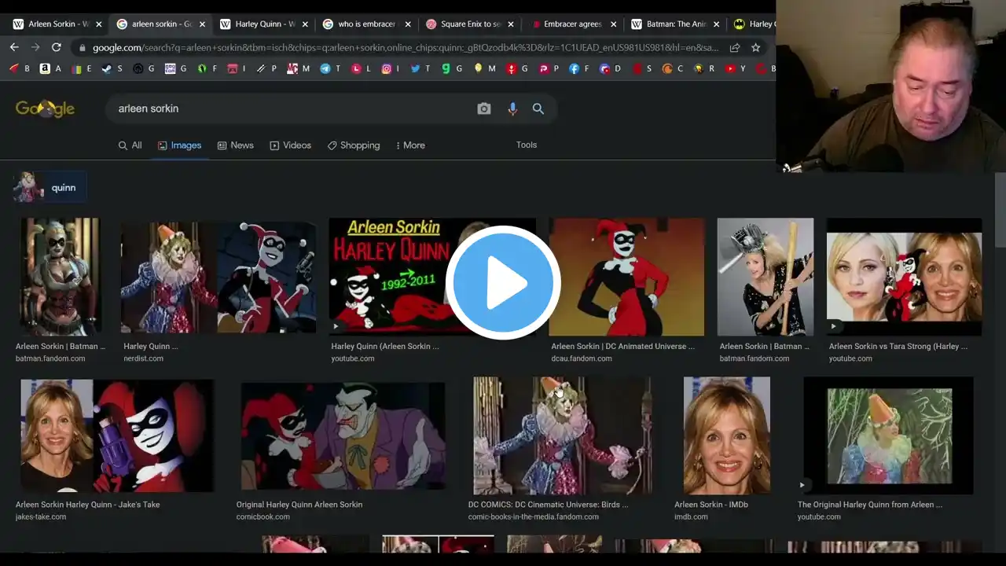Open the Harley Quinn Wikipedia browser tab
The image size is (1006, 566).
pos(259,24)
